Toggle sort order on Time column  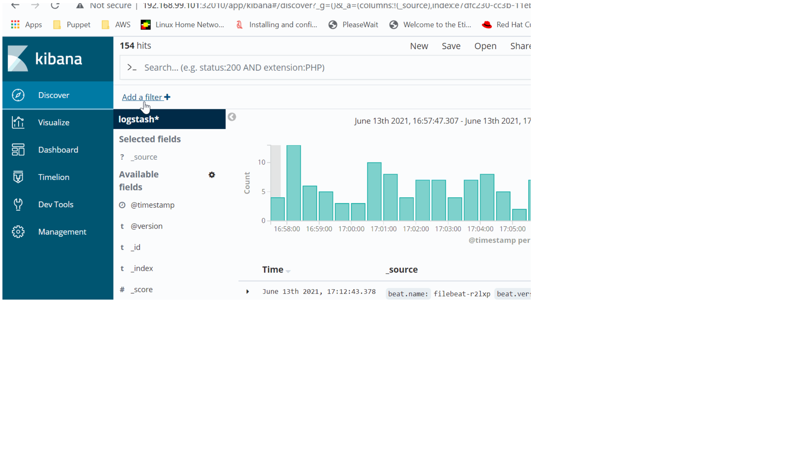pos(288,271)
